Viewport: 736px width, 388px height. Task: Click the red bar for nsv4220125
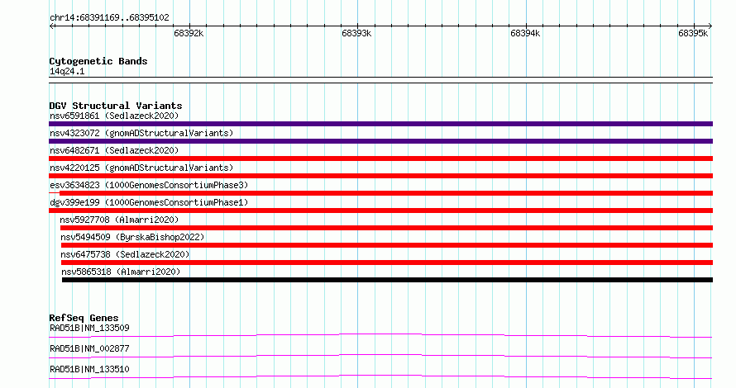point(380,176)
